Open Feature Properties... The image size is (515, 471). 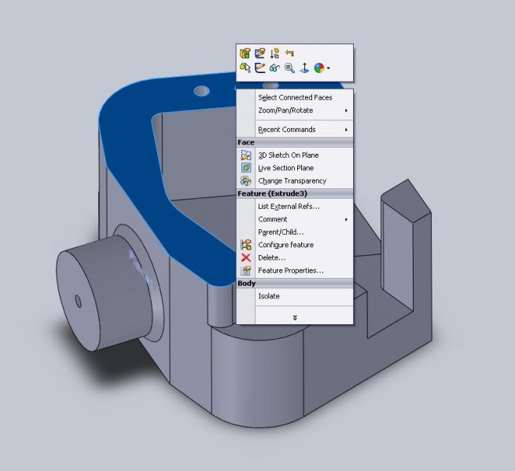tap(295, 271)
